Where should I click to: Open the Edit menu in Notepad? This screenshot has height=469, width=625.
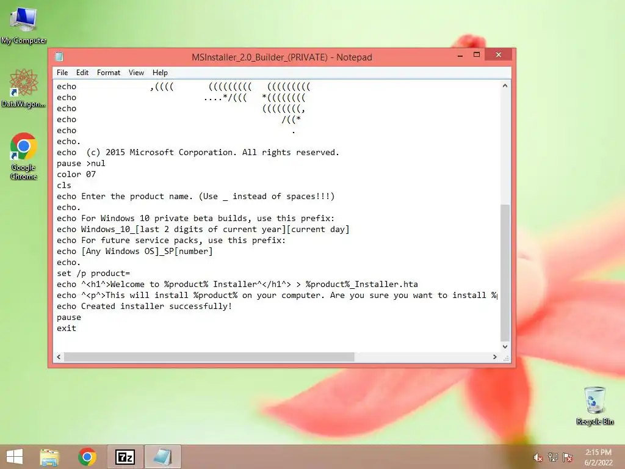coord(82,73)
